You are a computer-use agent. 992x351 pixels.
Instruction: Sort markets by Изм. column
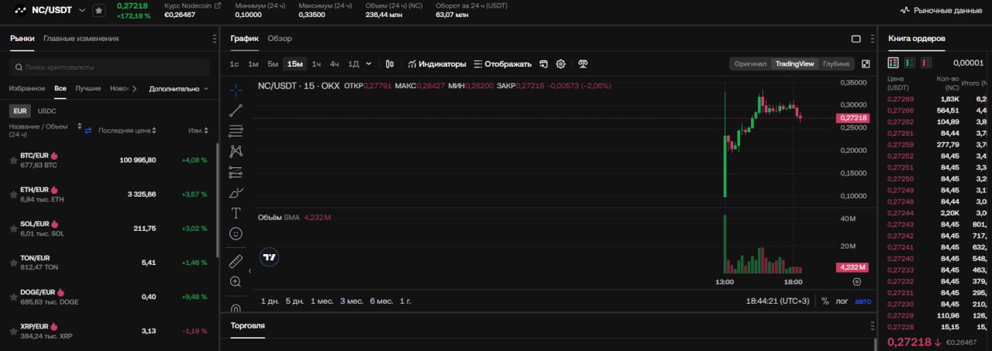coord(198,130)
